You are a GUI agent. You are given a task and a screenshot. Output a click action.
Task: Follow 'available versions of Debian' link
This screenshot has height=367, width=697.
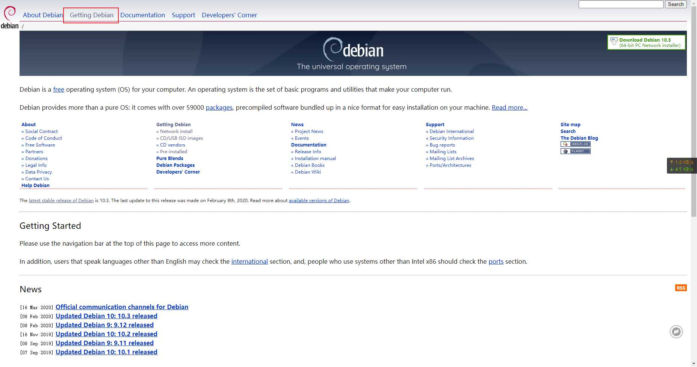pos(319,201)
